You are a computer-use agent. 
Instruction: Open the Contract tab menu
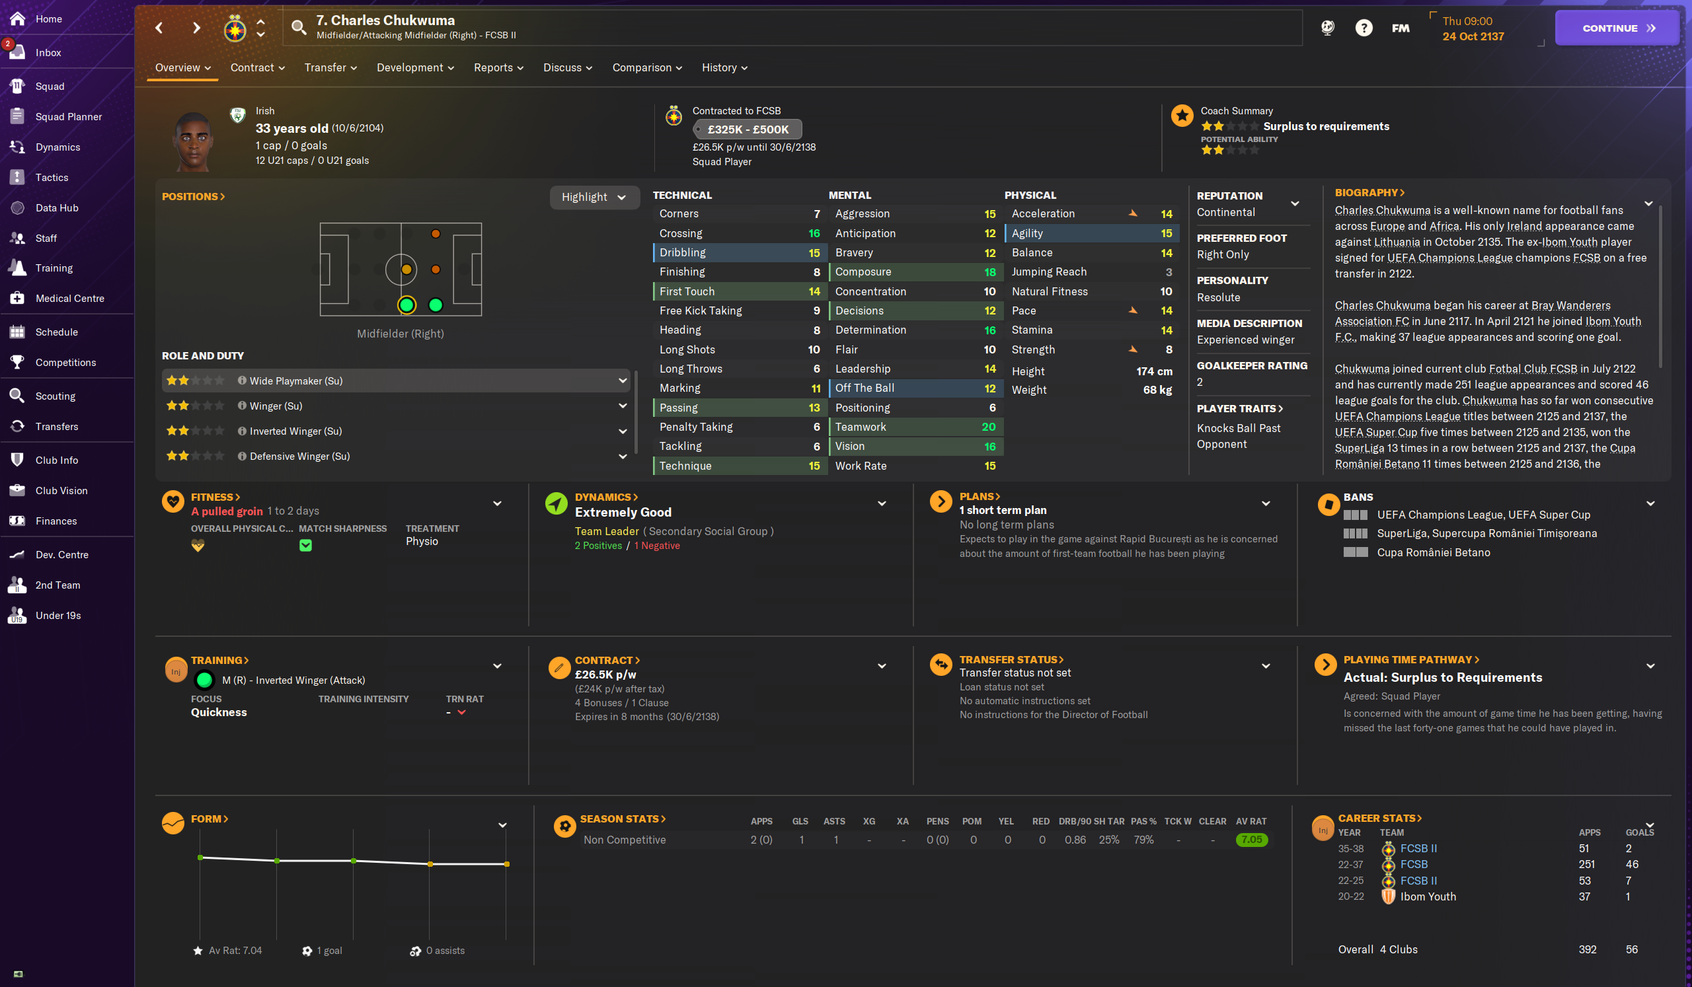click(x=257, y=68)
